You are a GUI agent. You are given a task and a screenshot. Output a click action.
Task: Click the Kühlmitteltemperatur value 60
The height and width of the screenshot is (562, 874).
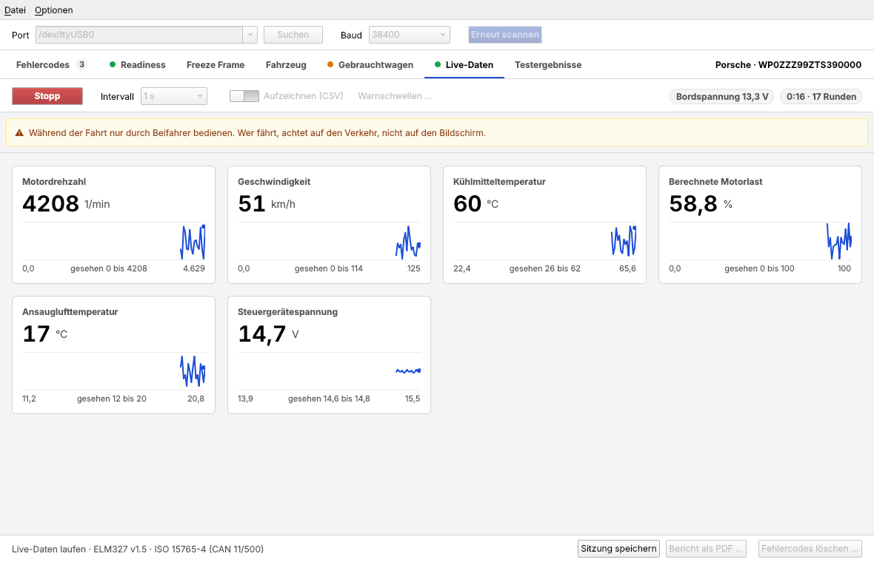tap(467, 203)
